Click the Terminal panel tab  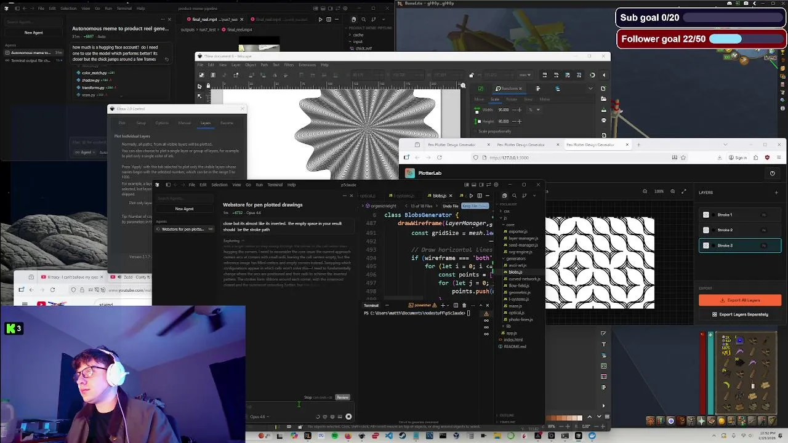pyautogui.click(x=371, y=305)
